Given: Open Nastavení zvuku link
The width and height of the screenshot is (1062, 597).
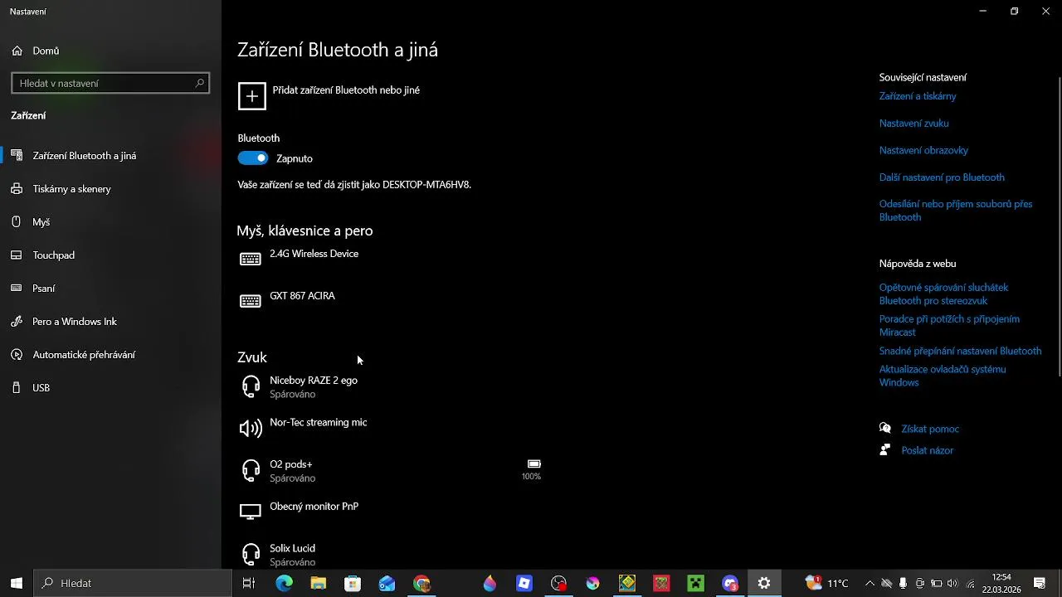Looking at the screenshot, I should click(913, 124).
